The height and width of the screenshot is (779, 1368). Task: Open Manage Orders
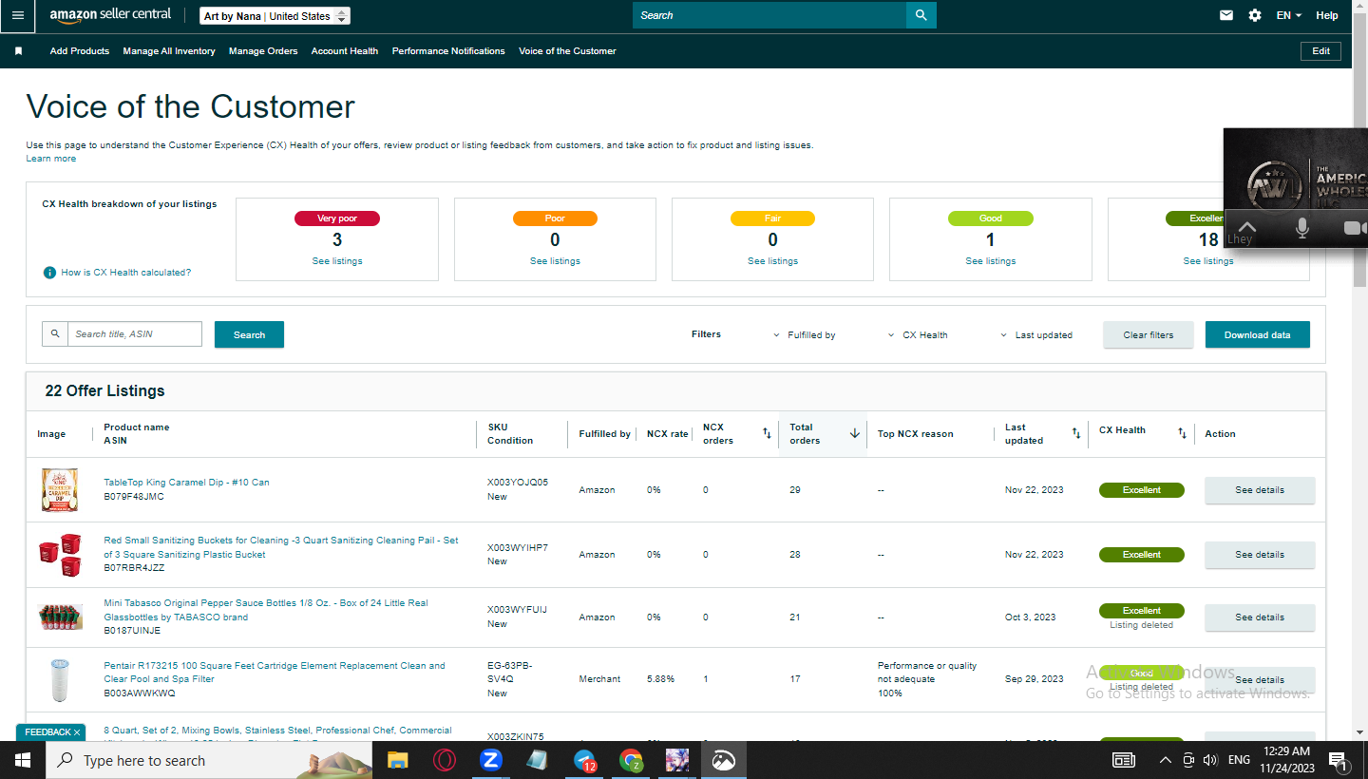click(x=263, y=51)
